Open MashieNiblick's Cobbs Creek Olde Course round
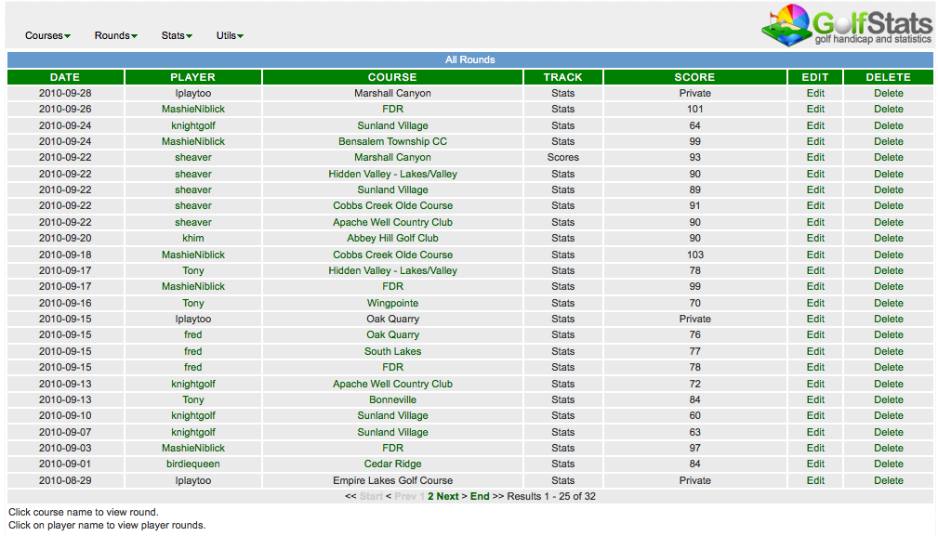 tap(392, 255)
